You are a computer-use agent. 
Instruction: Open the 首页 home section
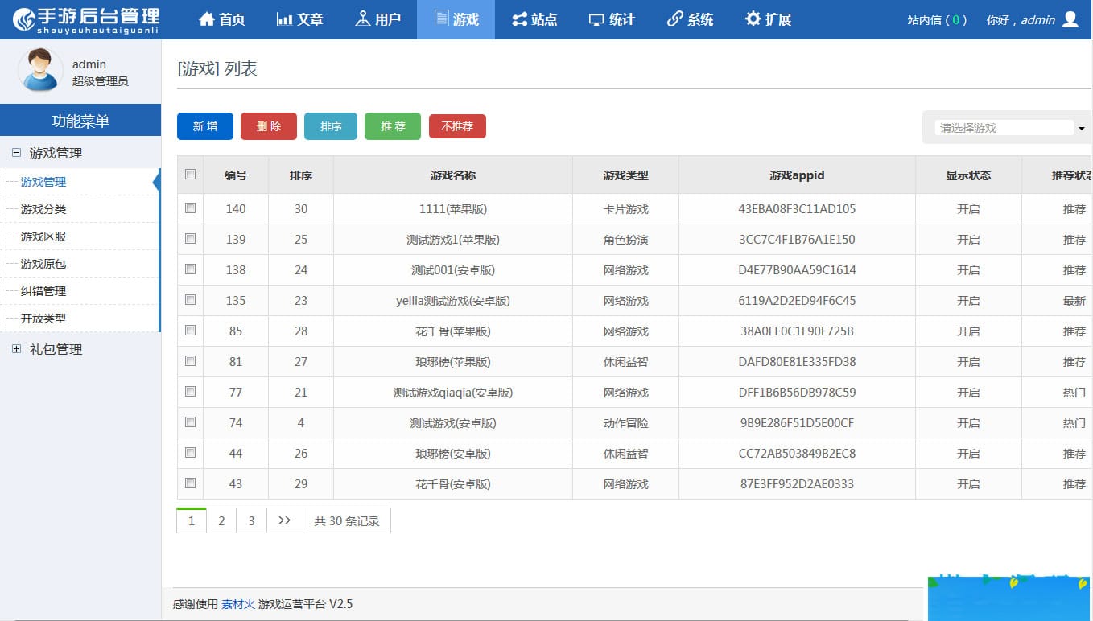[221, 19]
